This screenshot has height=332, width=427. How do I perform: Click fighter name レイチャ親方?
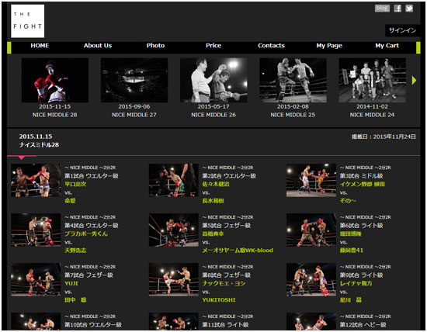[x=356, y=284]
